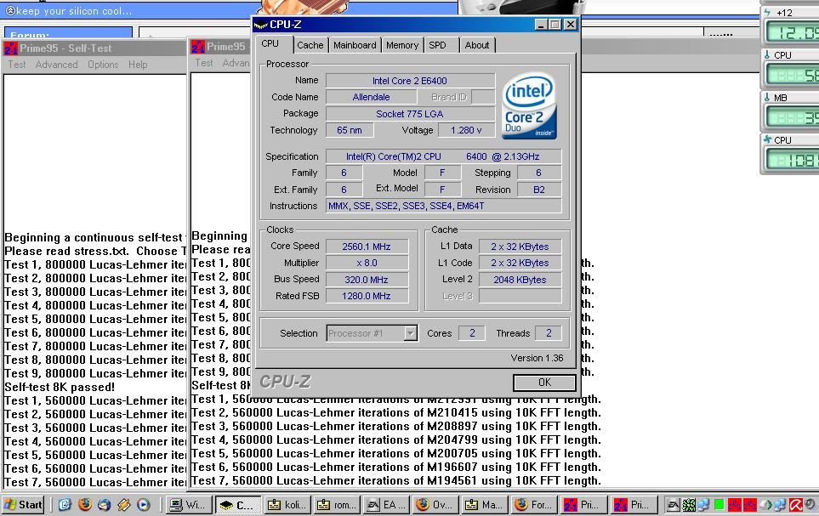Launch Firefox from quick launch
Image resolution: width=819 pixels, height=516 pixels.
(x=84, y=504)
